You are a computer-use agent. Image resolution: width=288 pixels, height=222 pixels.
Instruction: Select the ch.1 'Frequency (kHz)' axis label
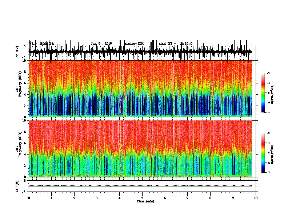point(20,85)
